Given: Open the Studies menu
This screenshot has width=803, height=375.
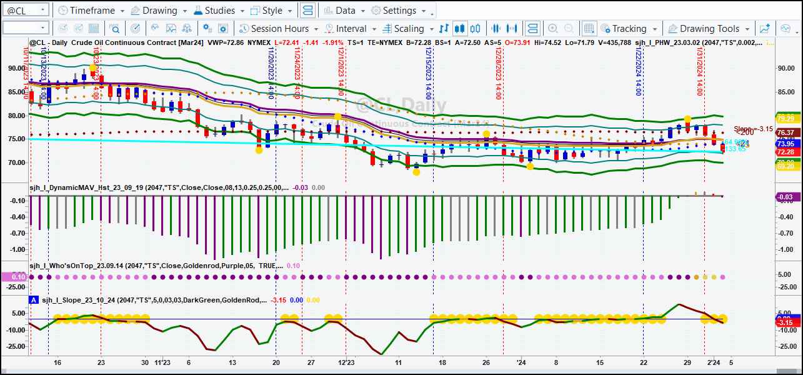Looking at the screenshot, I should coord(219,11).
